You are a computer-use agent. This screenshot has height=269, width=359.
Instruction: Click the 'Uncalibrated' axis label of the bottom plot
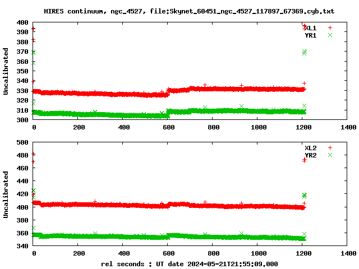pos(6,194)
